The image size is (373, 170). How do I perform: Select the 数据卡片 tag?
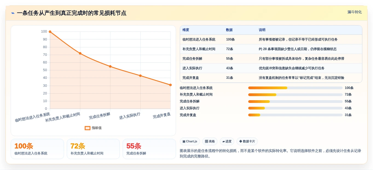click(247, 142)
